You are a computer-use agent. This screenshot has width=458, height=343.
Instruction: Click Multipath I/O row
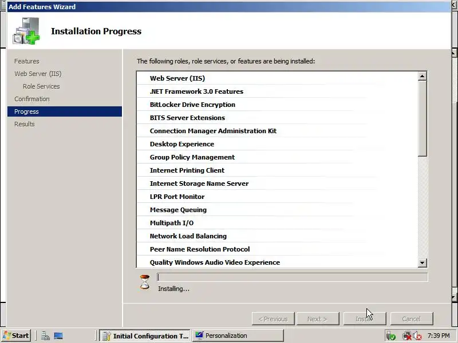click(x=278, y=222)
